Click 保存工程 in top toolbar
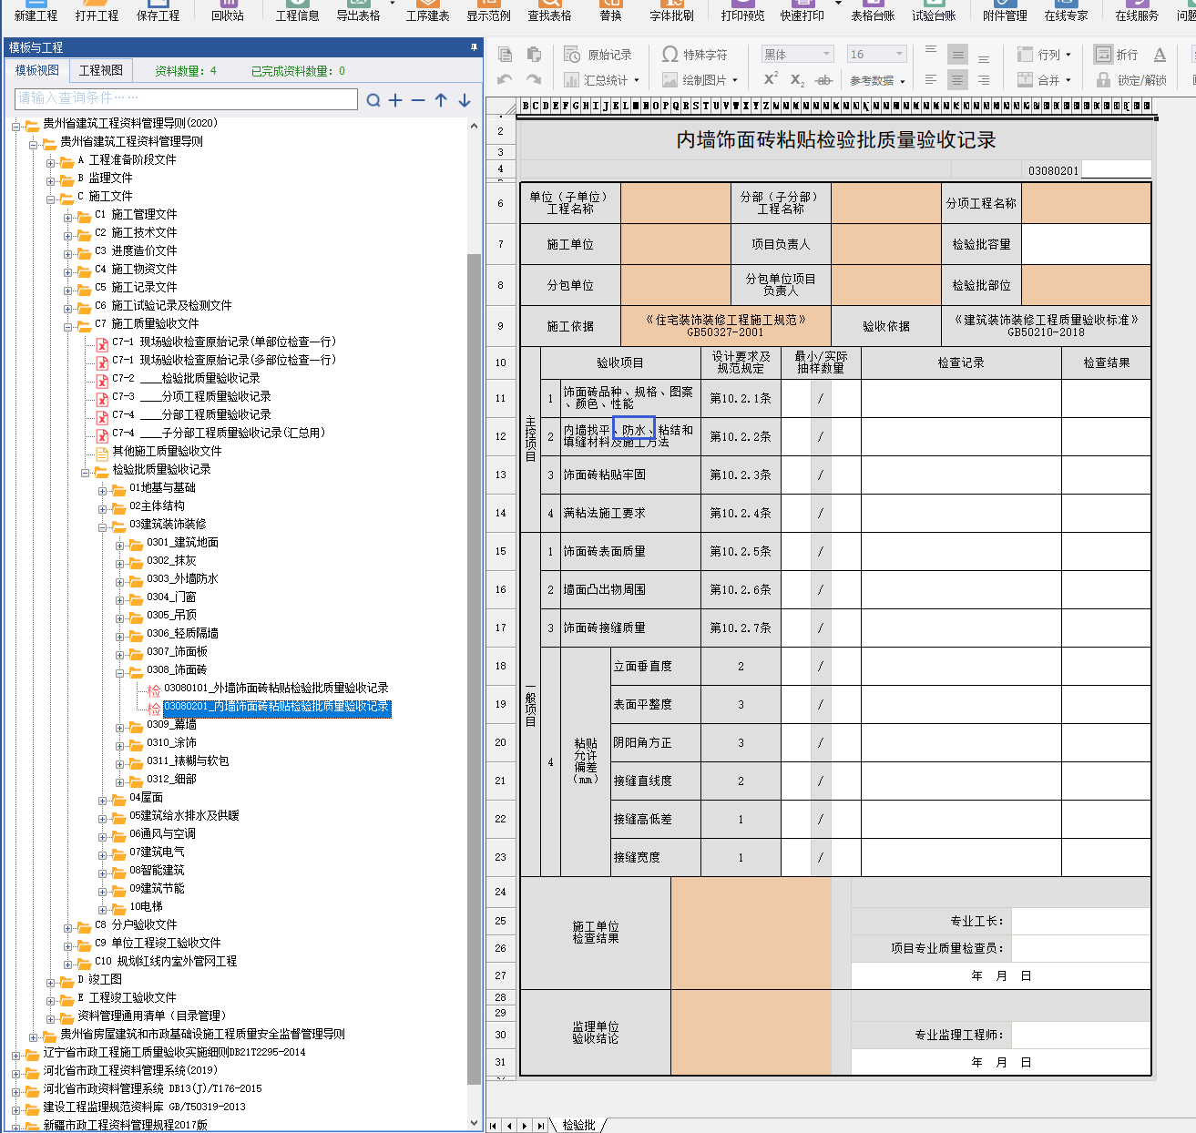The width and height of the screenshot is (1196, 1133). point(158,11)
